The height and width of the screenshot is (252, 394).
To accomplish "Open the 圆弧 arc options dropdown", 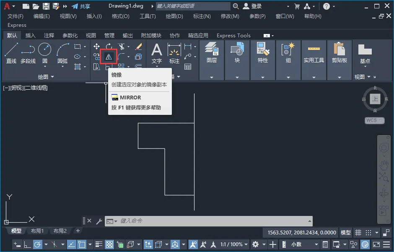I will coord(62,67).
